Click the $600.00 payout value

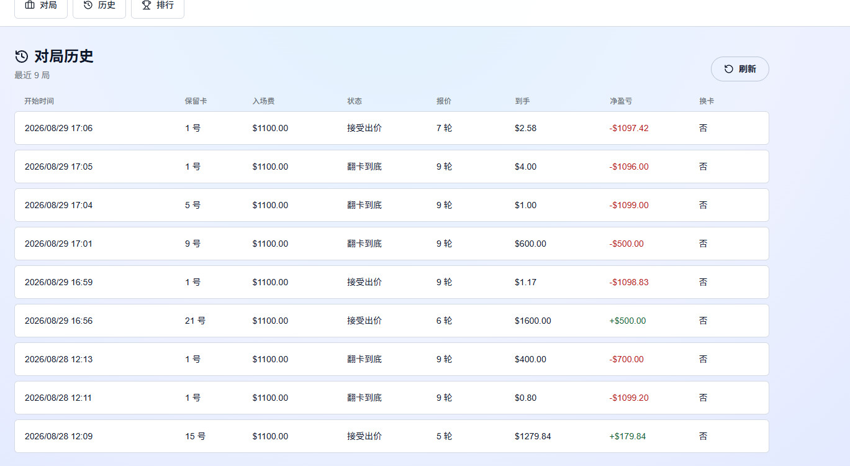coord(530,244)
